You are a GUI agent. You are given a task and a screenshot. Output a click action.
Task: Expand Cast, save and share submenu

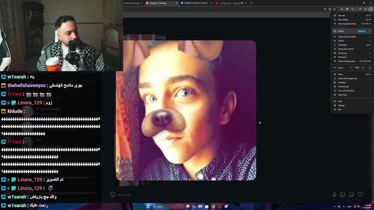[x=352, y=91]
